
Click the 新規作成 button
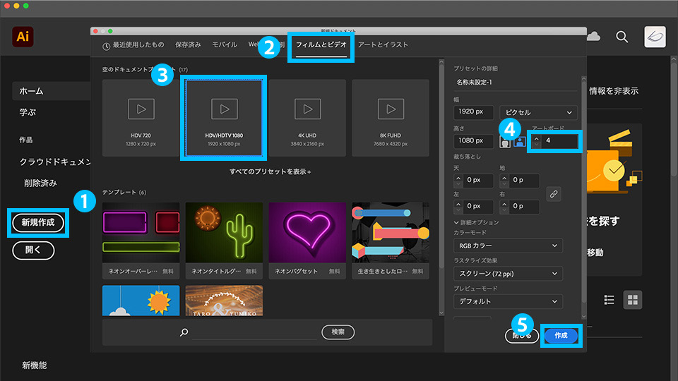click(x=38, y=223)
